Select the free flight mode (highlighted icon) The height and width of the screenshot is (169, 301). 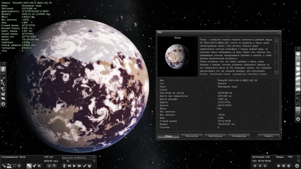(29, 166)
